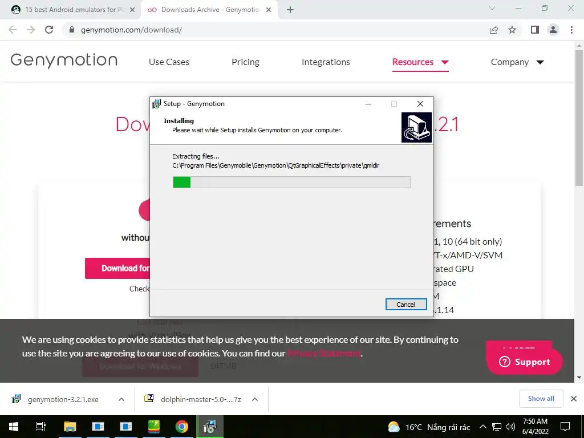Open the green app on the taskbar

154,427
